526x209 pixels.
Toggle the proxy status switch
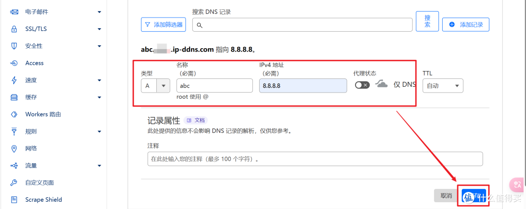pyautogui.click(x=362, y=85)
